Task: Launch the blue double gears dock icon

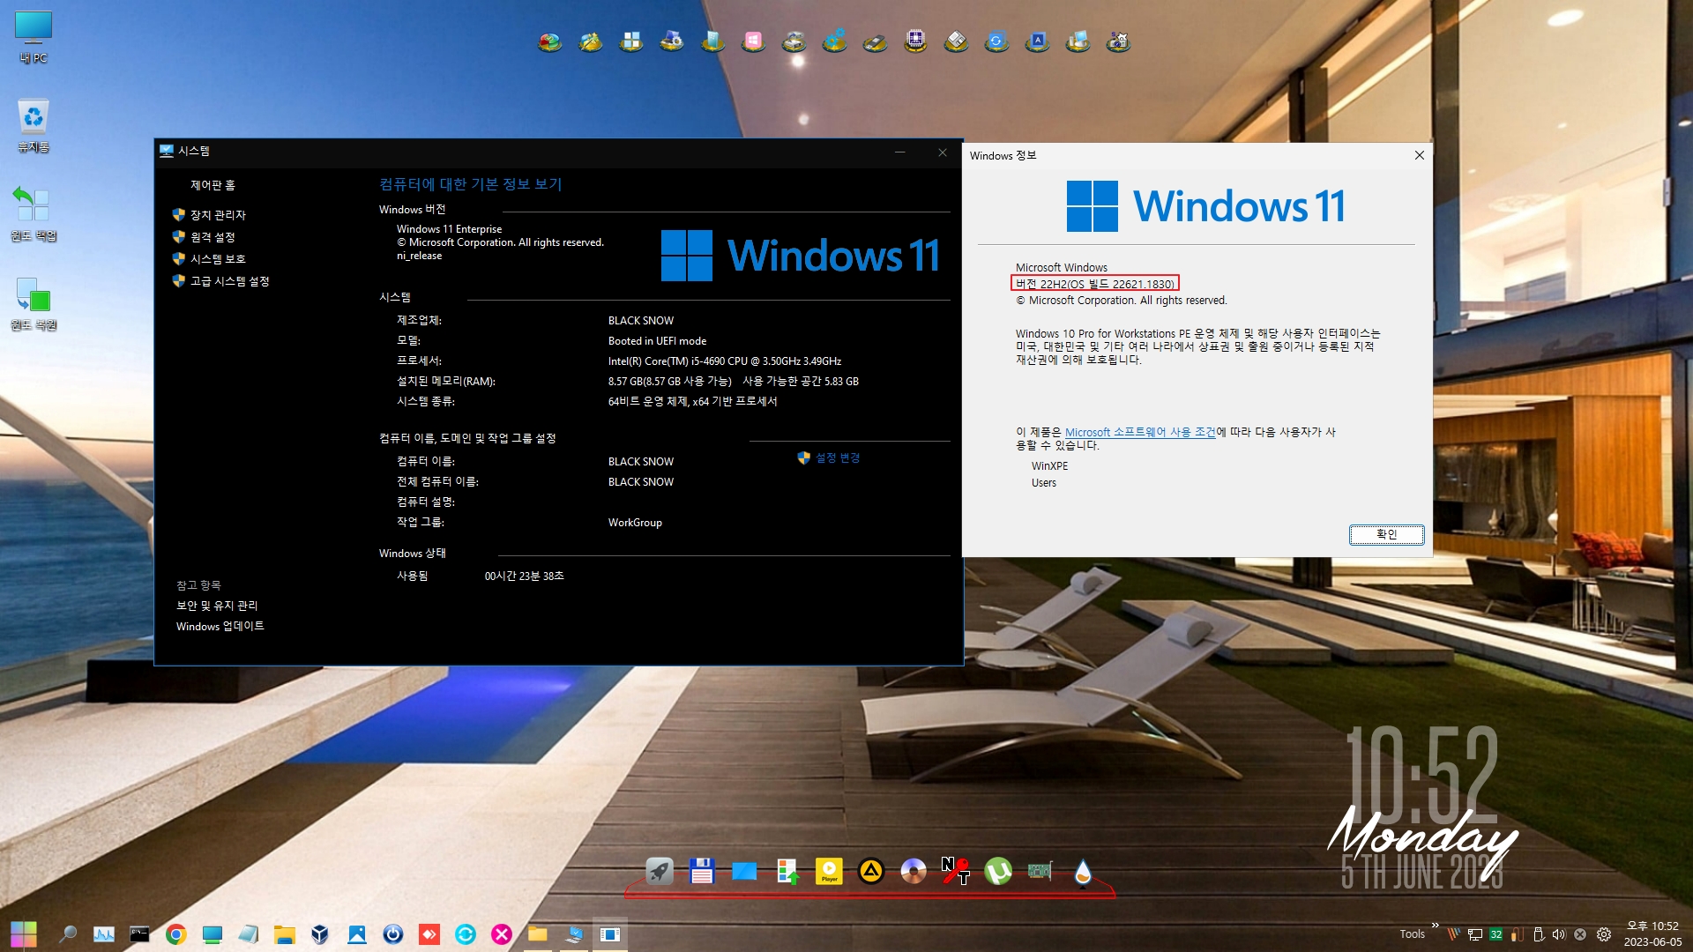Action: tap(834, 41)
